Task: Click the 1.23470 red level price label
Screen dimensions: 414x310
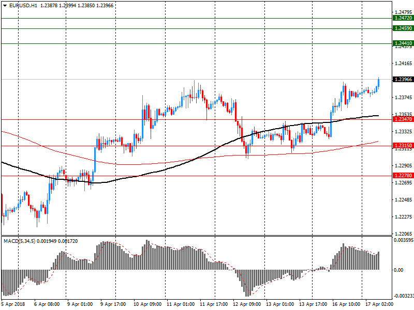Action: [x=403, y=119]
